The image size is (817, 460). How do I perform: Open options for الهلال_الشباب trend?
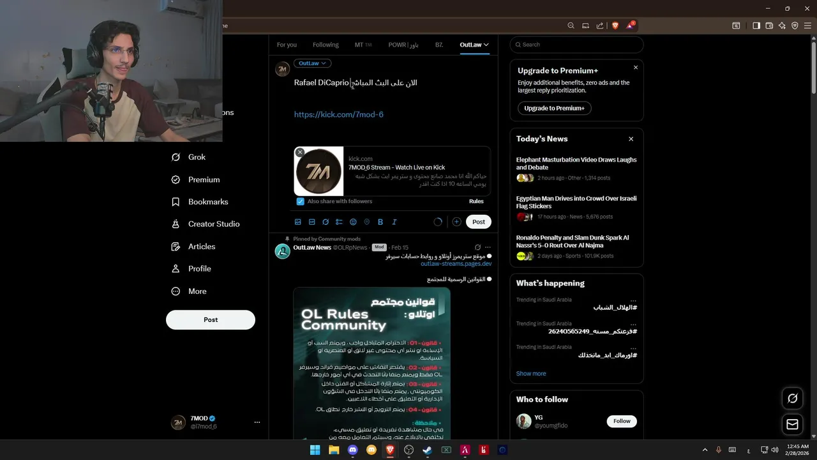click(x=633, y=300)
